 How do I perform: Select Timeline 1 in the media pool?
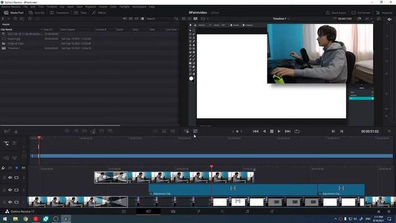coord(14,48)
